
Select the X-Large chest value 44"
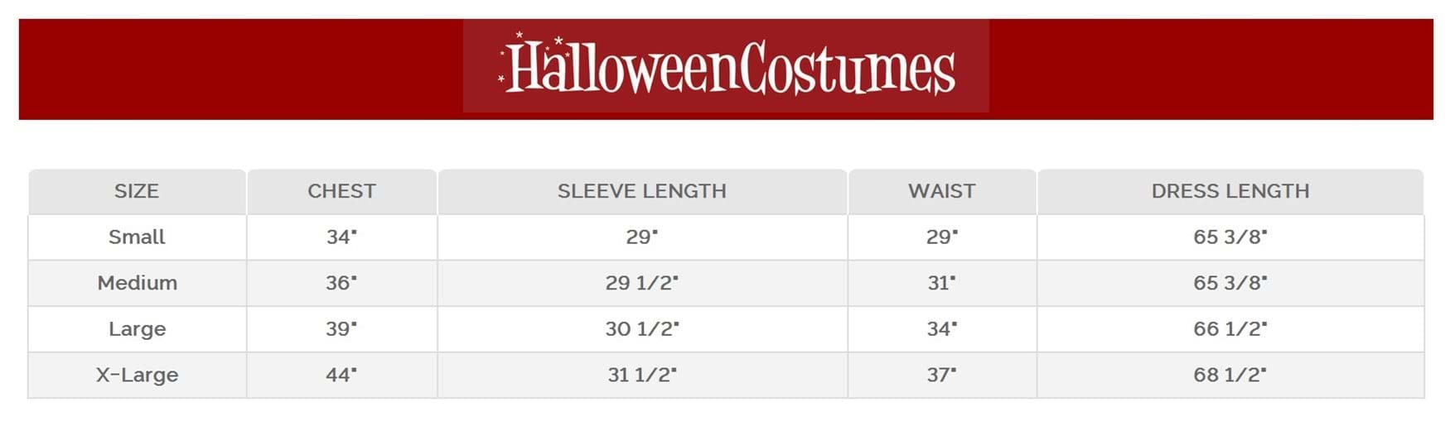341,375
